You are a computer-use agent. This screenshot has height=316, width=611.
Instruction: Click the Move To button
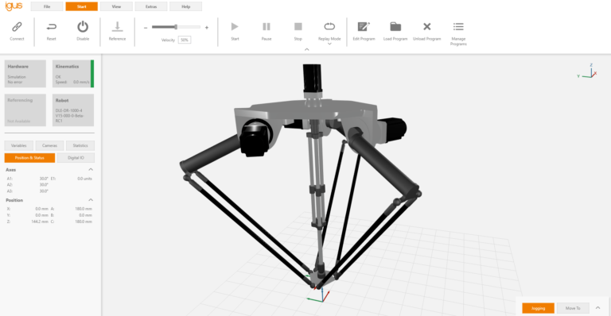click(x=573, y=308)
